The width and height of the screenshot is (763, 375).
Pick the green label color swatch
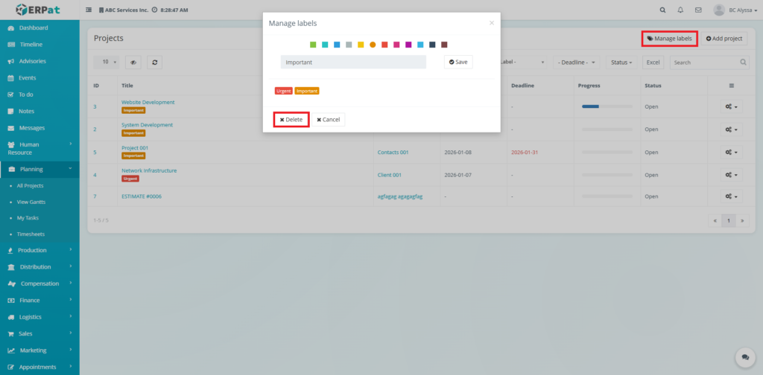point(313,45)
